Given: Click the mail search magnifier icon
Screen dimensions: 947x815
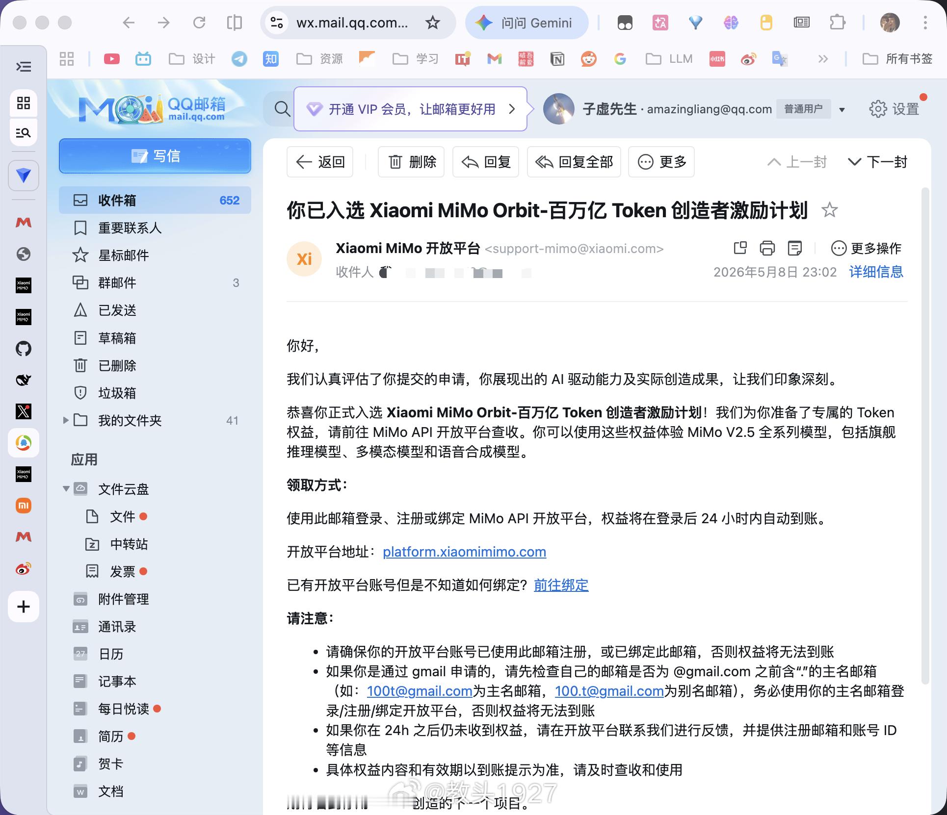Looking at the screenshot, I should (x=282, y=109).
